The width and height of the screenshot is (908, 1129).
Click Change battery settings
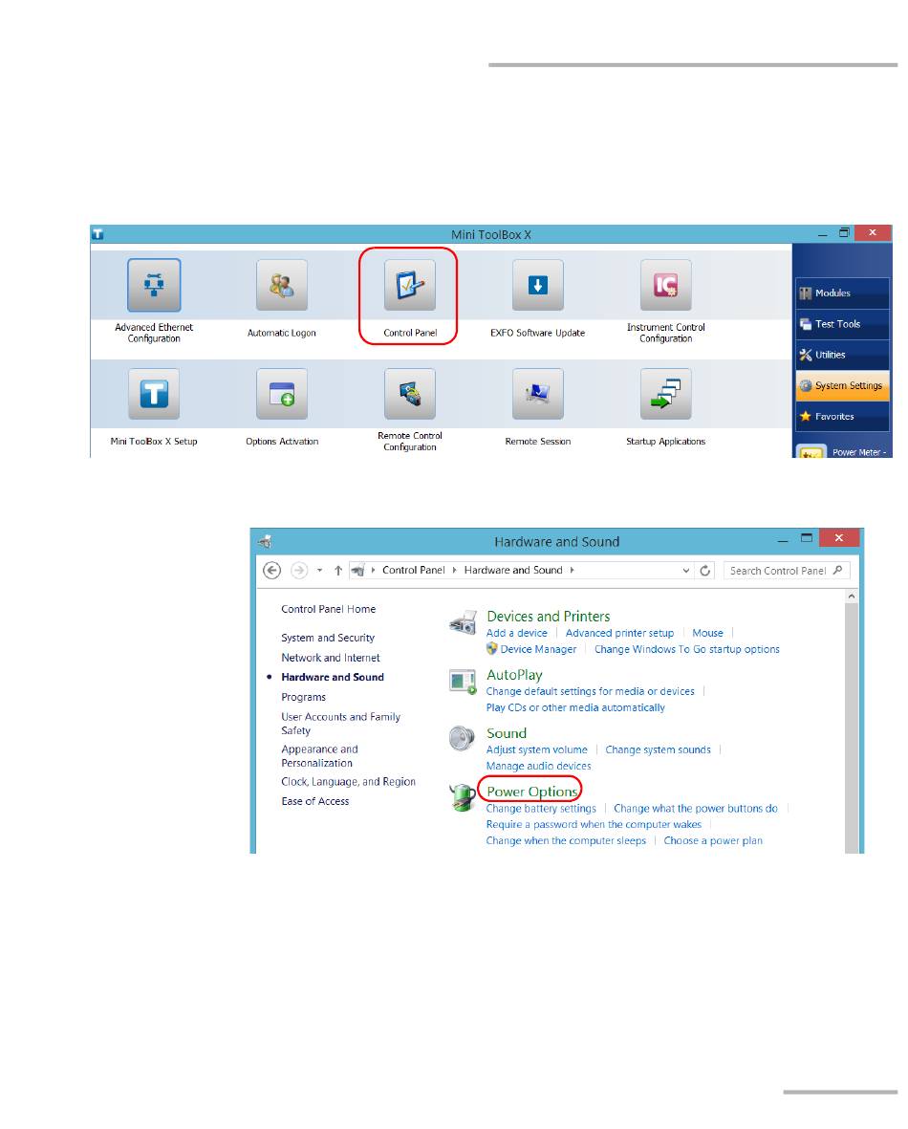541,809
